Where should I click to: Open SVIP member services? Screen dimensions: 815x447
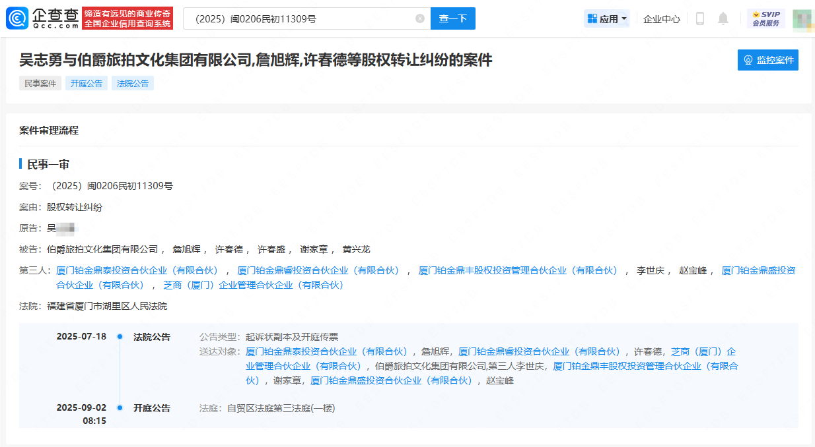(x=765, y=18)
